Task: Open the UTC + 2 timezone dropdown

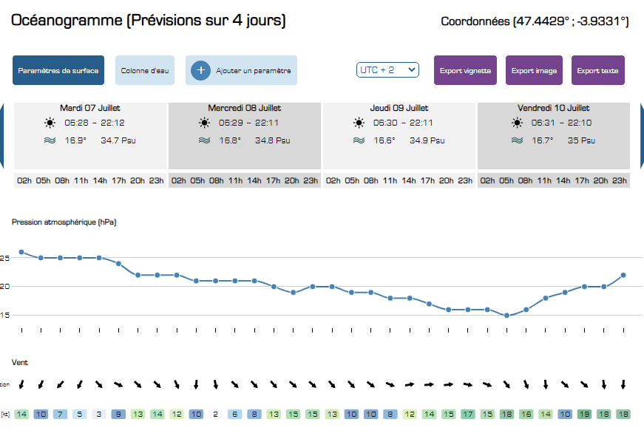Action: pyautogui.click(x=387, y=69)
